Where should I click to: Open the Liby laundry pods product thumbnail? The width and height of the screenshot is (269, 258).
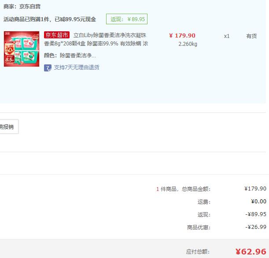22,49
